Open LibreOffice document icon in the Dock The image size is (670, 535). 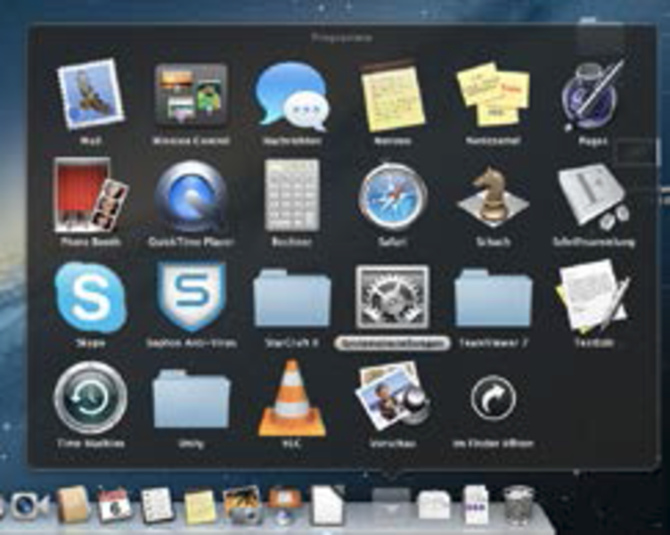click(x=327, y=505)
